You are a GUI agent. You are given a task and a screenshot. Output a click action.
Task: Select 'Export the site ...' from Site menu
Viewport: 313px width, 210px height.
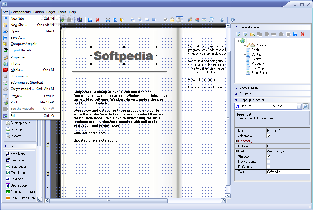coord(31,50)
